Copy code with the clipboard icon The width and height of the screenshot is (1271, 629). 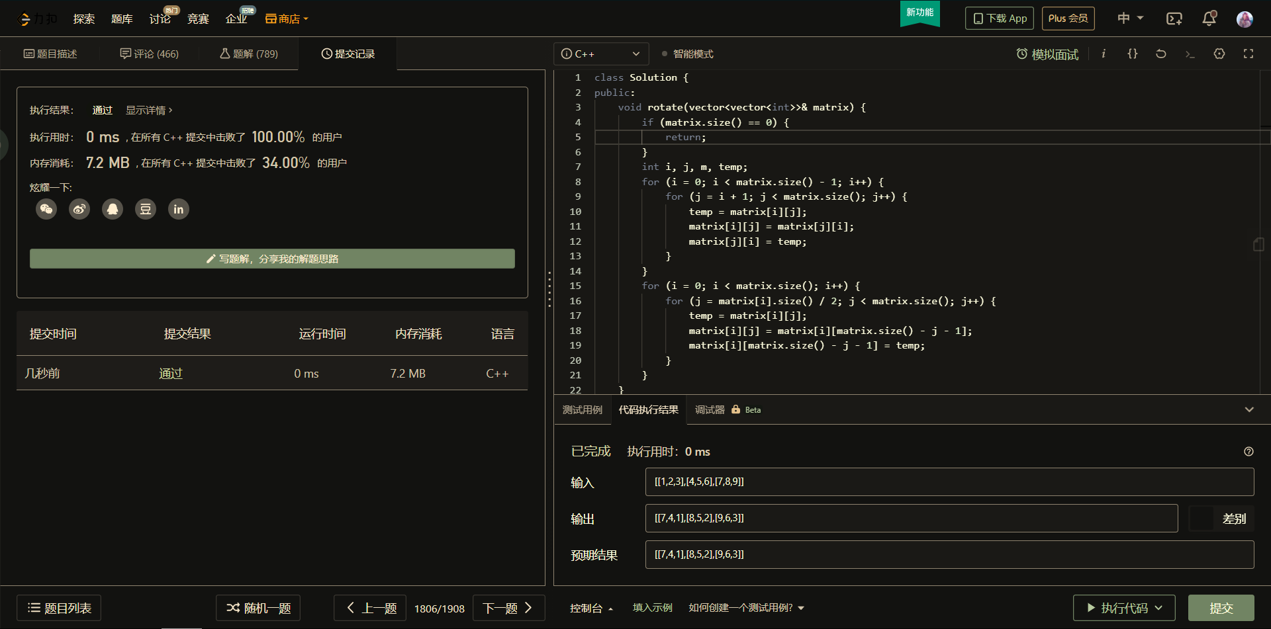(x=1258, y=245)
